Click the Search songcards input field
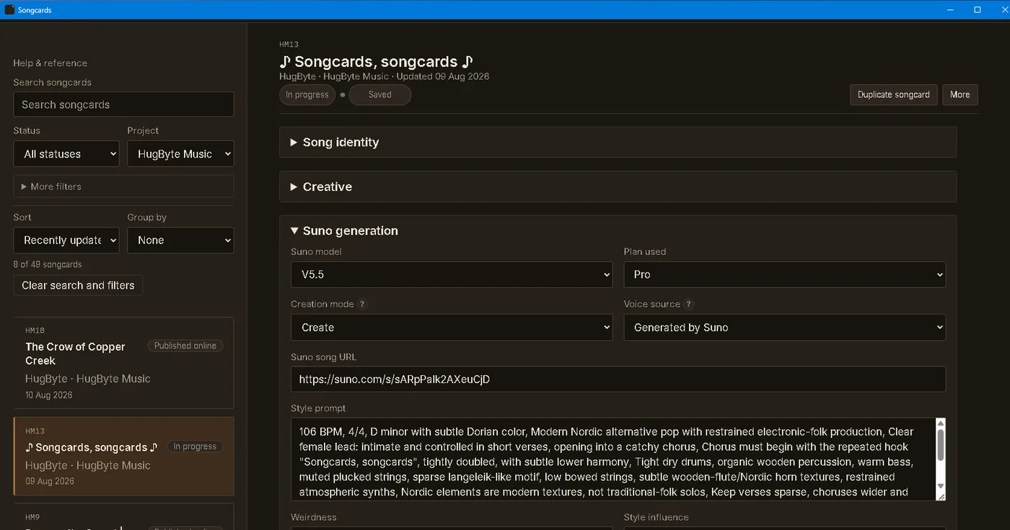Screen dimensions: 1010x530 tap(123, 104)
